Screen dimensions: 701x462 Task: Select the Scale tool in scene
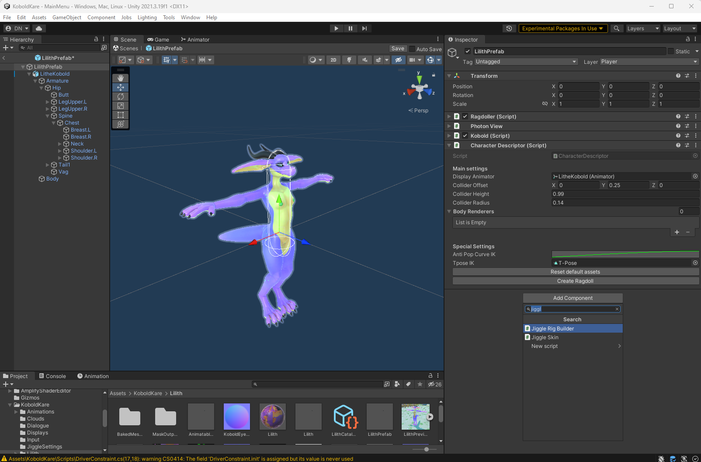121,106
